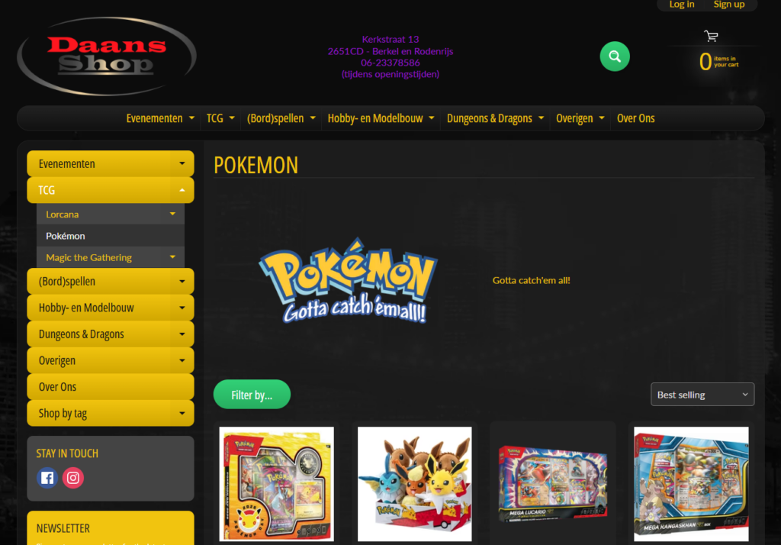Click the Filter by... button
Image resolution: width=781 pixels, height=545 pixels.
click(x=252, y=395)
